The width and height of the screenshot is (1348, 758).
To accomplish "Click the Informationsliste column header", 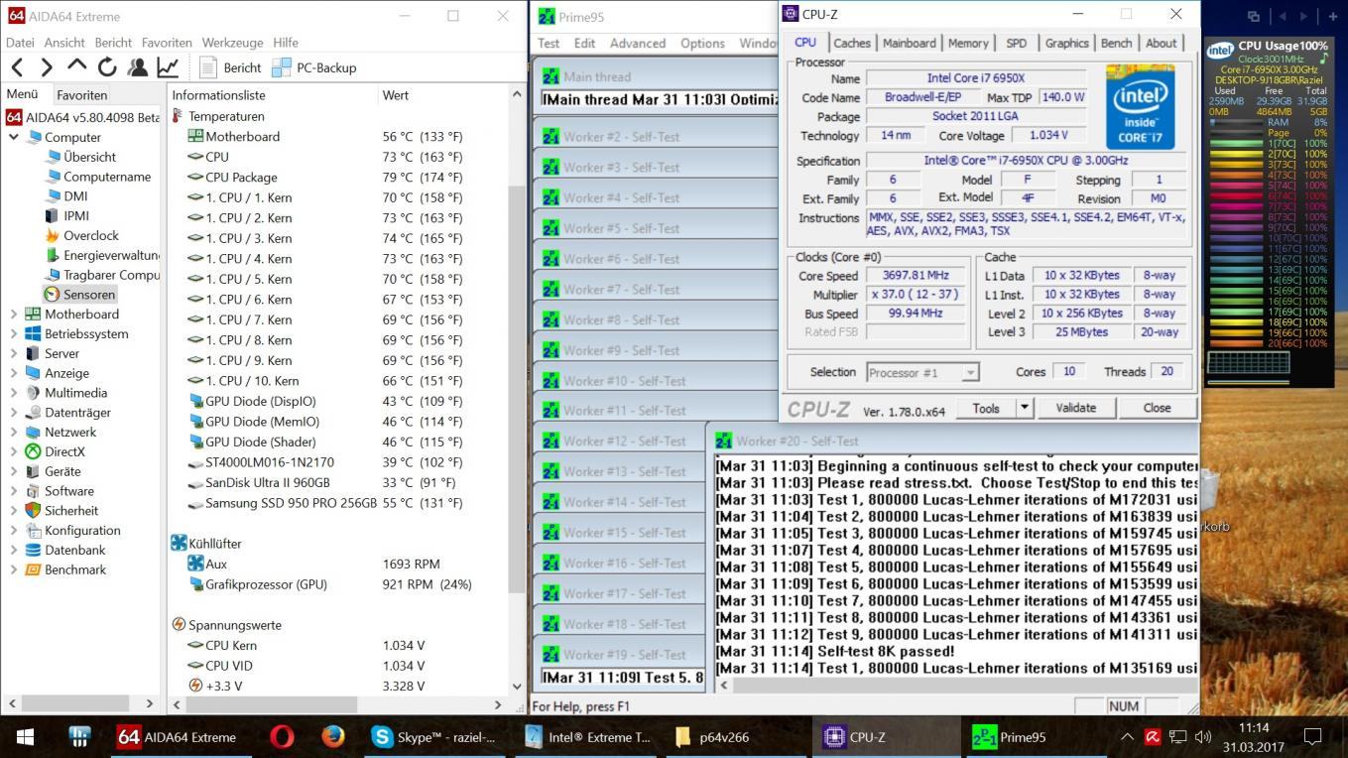I will (x=273, y=95).
